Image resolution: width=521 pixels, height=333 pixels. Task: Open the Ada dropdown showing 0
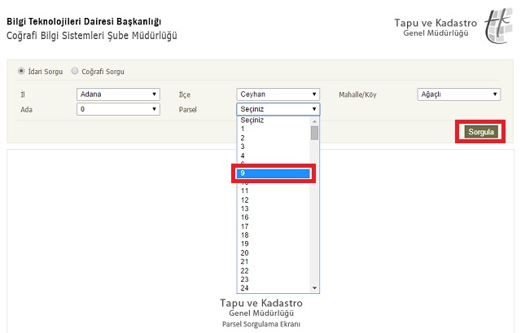pos(118,109)
